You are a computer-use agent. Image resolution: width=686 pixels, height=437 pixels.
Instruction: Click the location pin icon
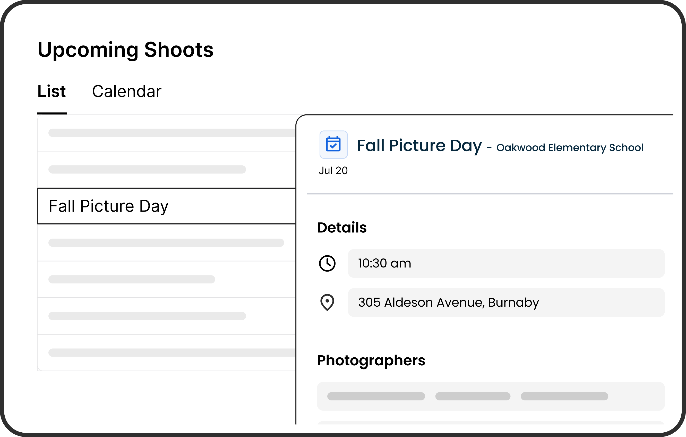coord(327,302)
